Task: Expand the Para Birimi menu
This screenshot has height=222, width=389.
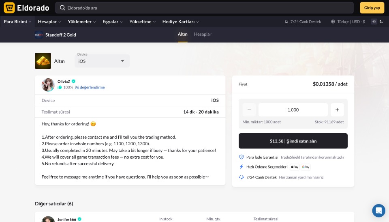Action: (x=17, y=22)
